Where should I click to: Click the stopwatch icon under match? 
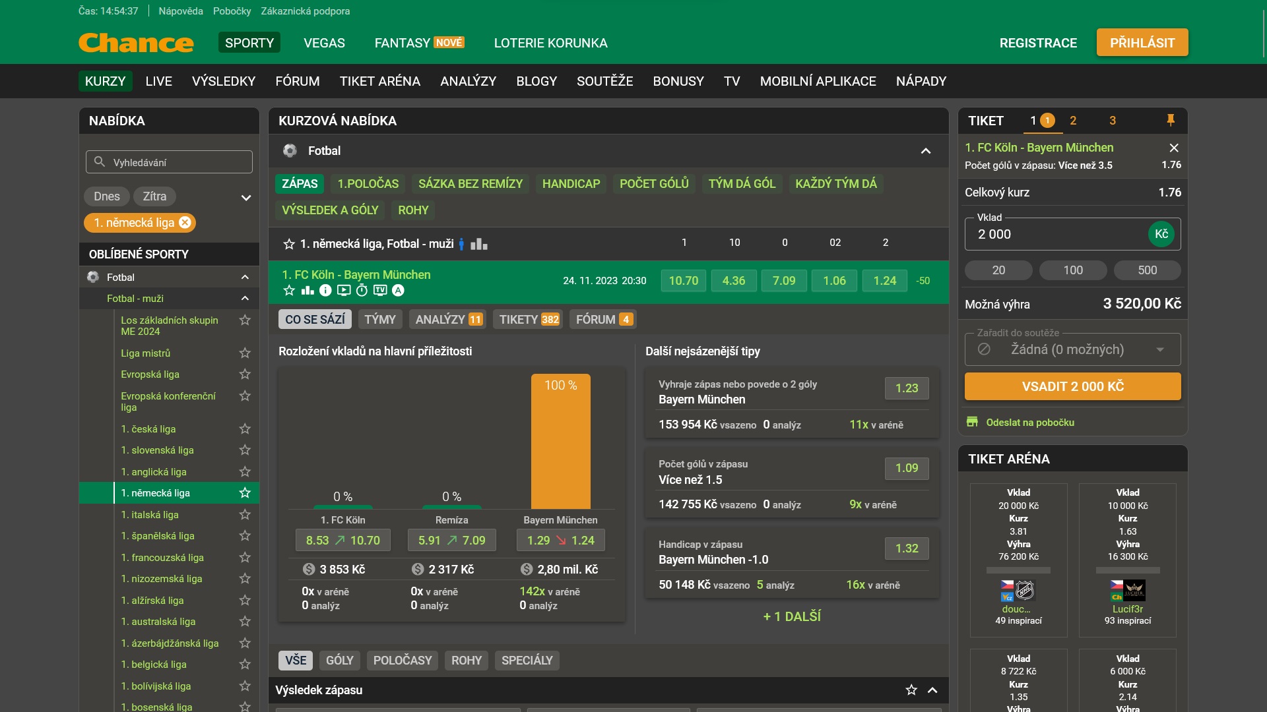(x=362, y=290)
